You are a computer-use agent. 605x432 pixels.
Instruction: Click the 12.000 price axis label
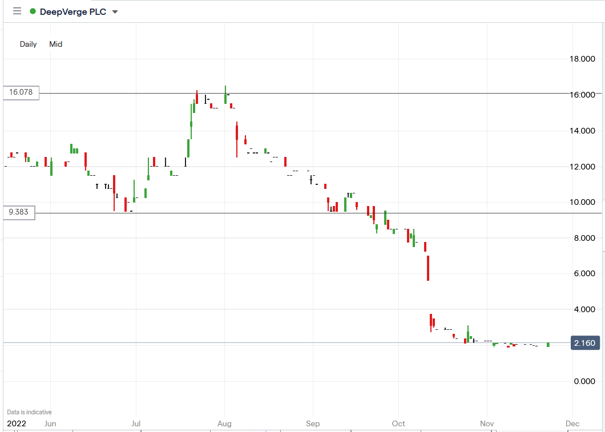pos(582,167)
